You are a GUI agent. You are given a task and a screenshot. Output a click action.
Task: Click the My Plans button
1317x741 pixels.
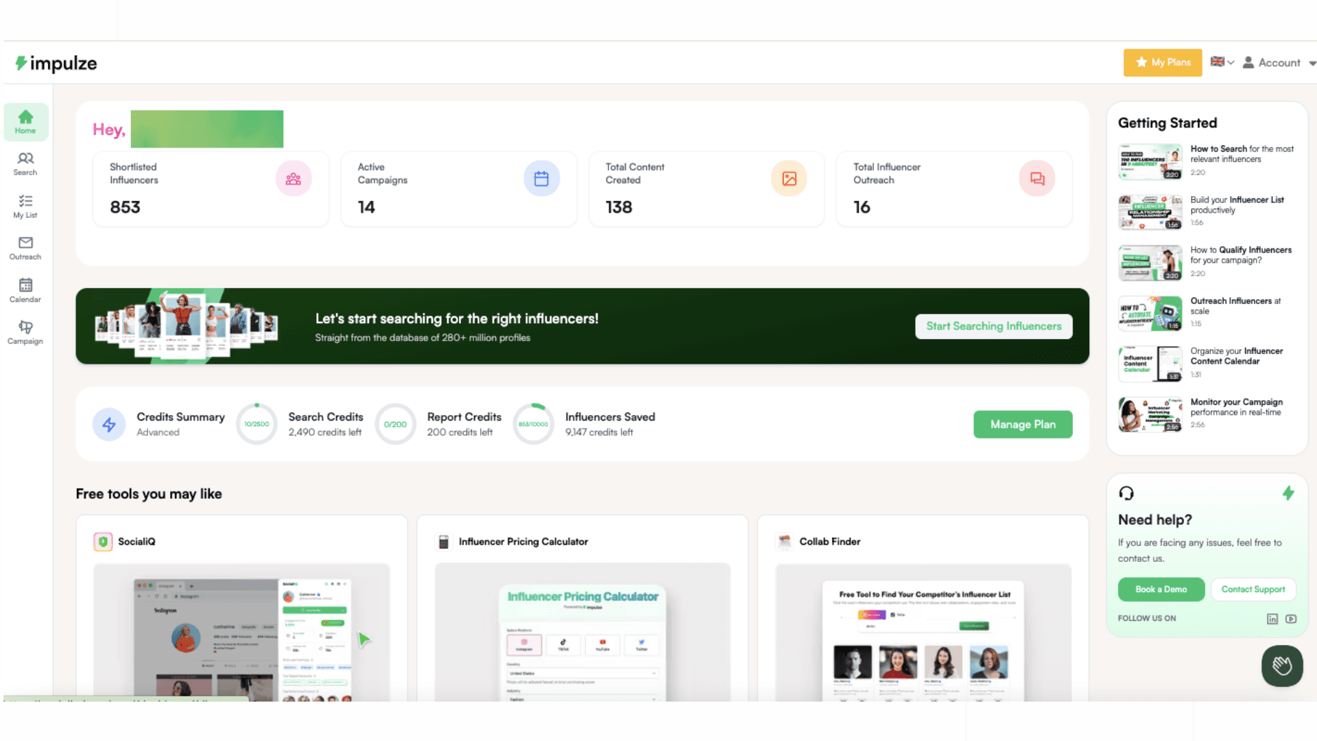point(1162,62)
